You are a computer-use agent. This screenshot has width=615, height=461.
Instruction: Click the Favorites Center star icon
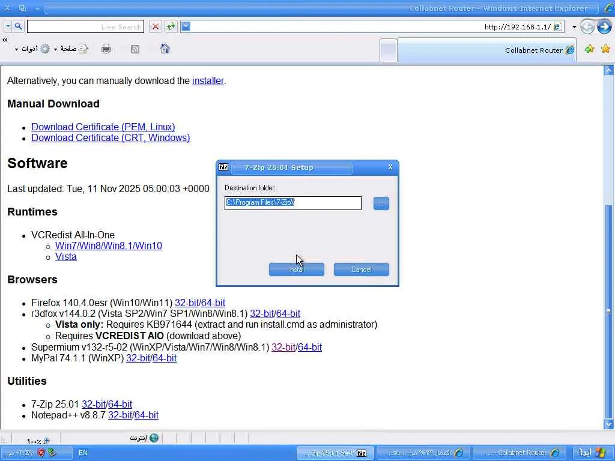pos(605,49)
